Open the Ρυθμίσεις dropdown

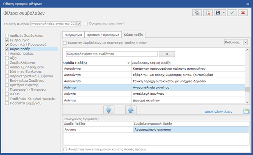(x=245, y=42)
